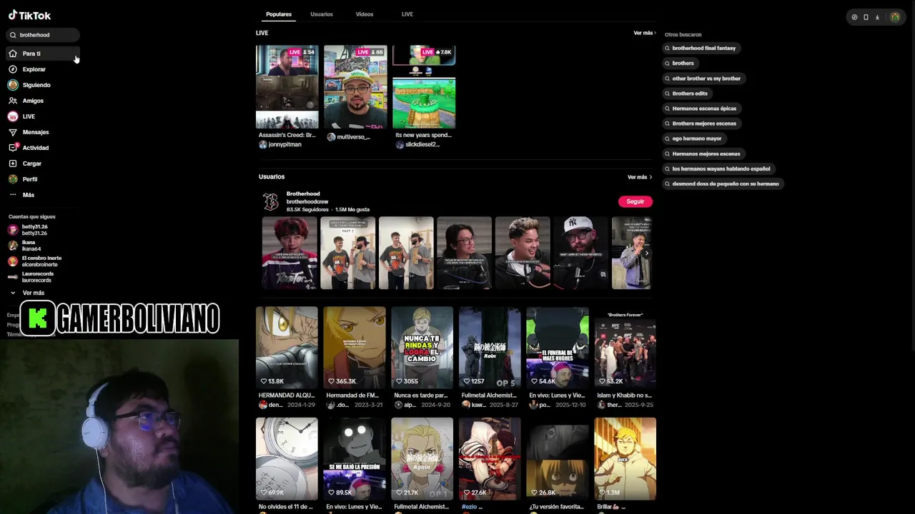
Task: Click the next arrow on Brotherhood video carousel
Action: (x=646, y=253)
